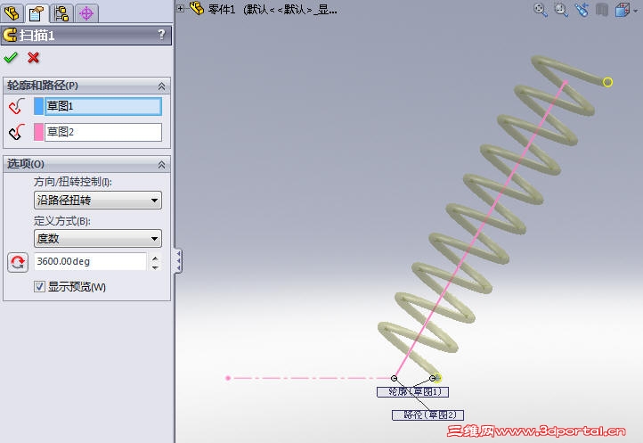Click the pink point at centerline start
Viewport: 643px width, 443px height.
[228, 378]
